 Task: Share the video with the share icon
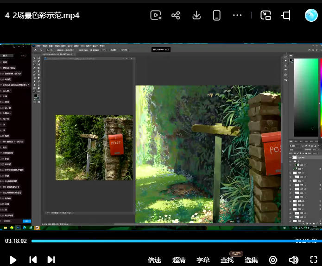(176, 15)
